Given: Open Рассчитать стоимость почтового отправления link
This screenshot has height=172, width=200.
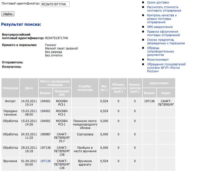Looking at the screenshot, I should [163, 9].
